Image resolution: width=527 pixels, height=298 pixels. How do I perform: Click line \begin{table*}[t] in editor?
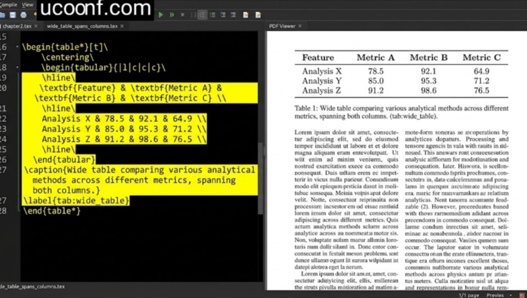click(65, 47)
